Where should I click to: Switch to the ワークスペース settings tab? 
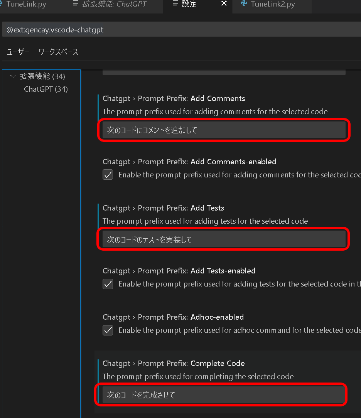point(58,52)
